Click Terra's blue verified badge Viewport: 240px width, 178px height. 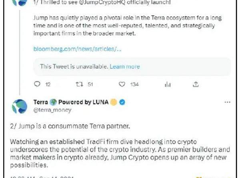[123, 102]
